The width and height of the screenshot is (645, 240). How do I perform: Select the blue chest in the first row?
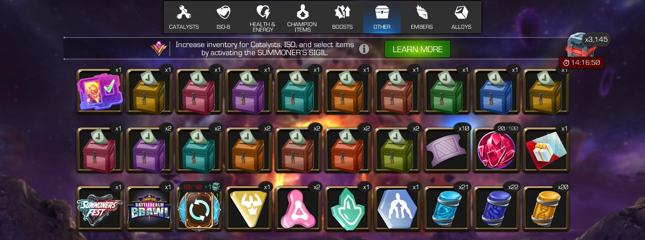[x=497, y=91]
